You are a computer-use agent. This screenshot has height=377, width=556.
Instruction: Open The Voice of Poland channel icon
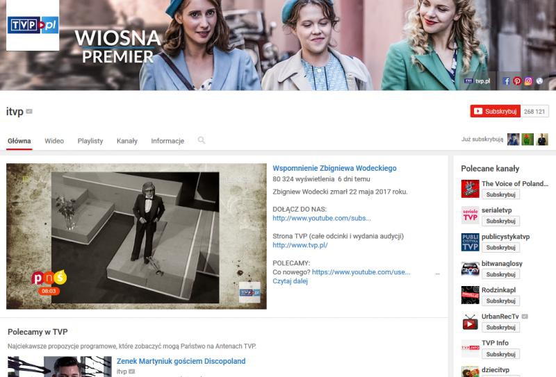[471, 189]
